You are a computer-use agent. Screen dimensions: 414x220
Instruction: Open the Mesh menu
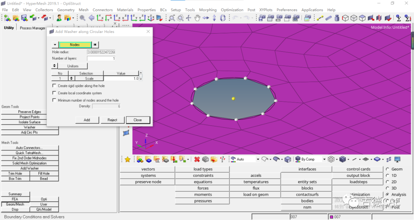tap(84, 10)
